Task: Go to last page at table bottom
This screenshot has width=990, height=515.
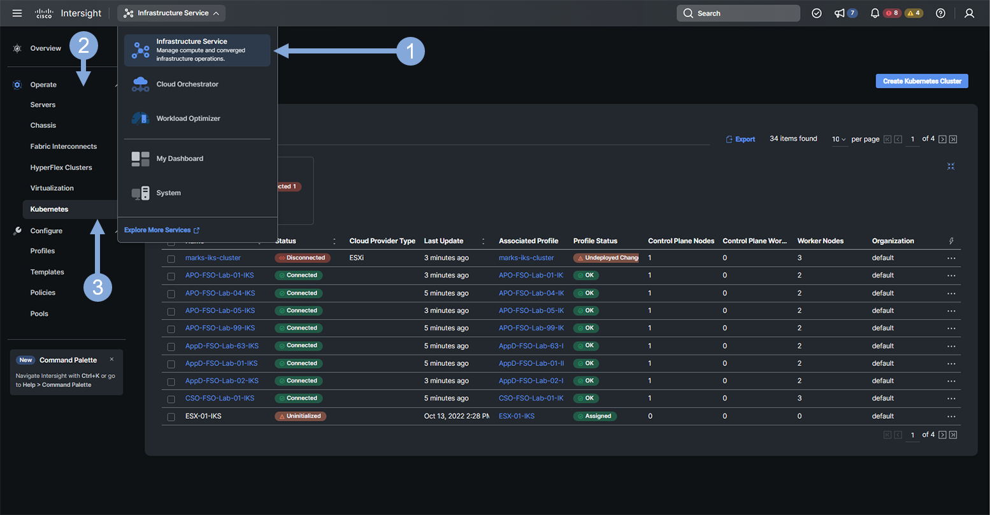Action: [953, 435]
